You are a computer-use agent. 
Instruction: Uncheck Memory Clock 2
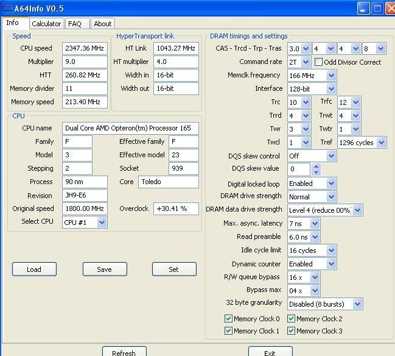[291, 318]
